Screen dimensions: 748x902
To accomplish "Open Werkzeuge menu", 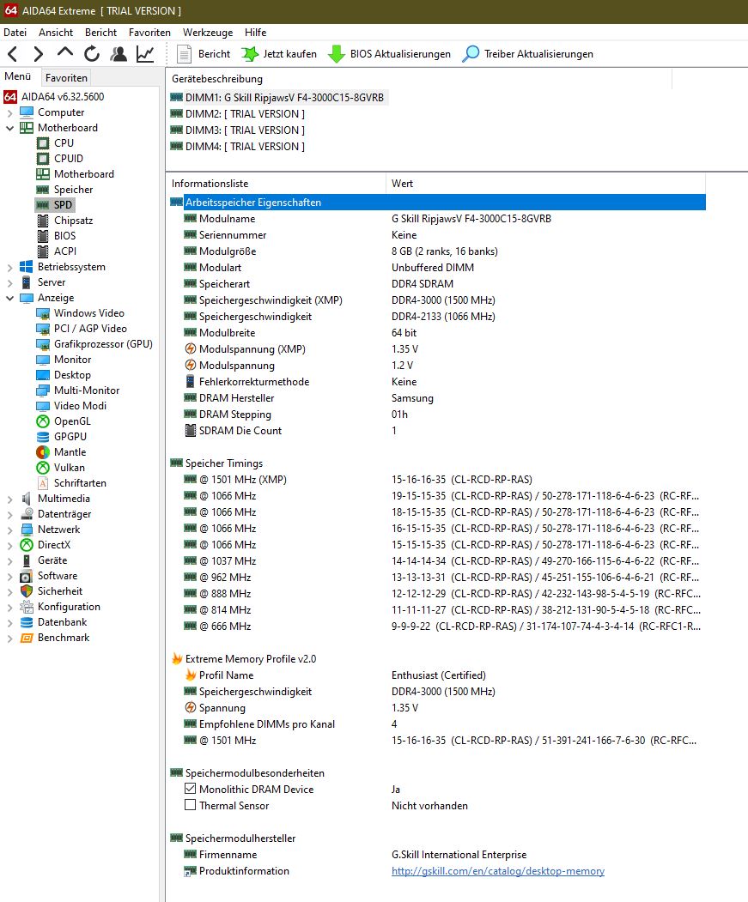I will (208, 33).
